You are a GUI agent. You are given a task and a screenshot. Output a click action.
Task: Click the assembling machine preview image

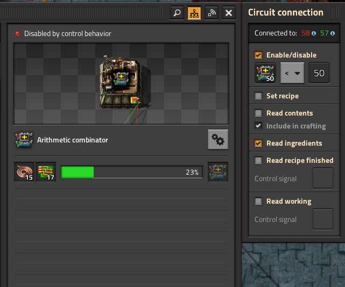click(x=121, y=83)
